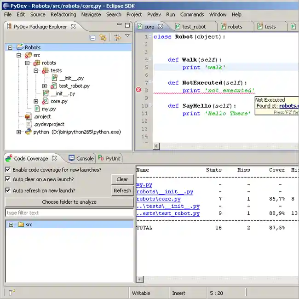Viewport: 299px width, 299px height.
Task: Click the src source folder icon
Action: (29, 55)
